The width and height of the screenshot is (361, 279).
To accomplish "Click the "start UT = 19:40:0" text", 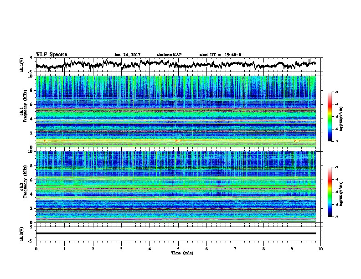I will pos(220,55).
